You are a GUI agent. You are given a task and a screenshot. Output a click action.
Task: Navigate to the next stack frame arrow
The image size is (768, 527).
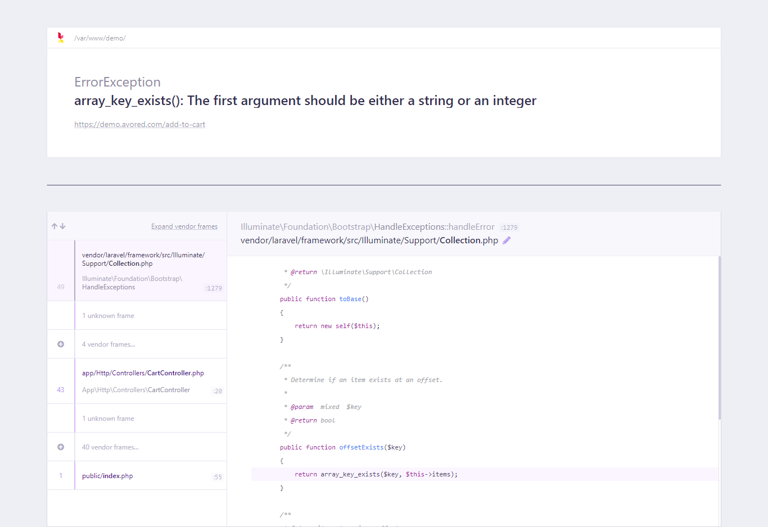(62, 226)
